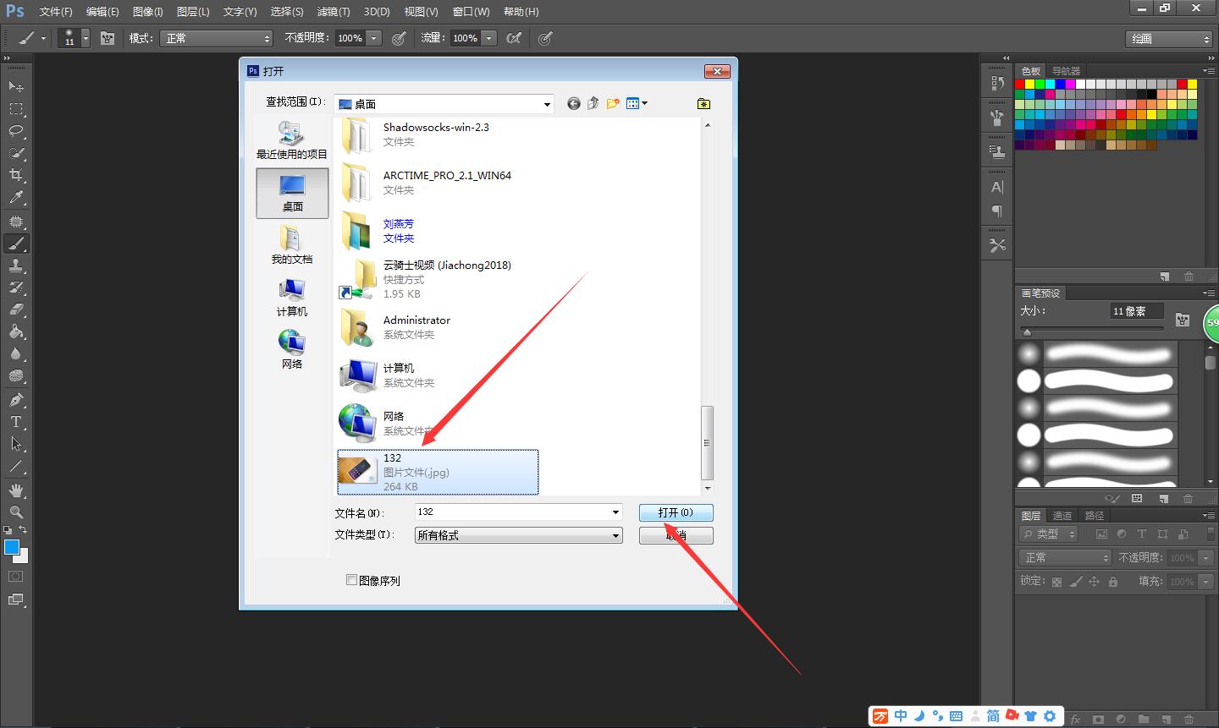The width and height of the screenshot is (1219, 728).
Task: Open the 流量 flow dropdown arrow
Action: click(x=488, y=38)
